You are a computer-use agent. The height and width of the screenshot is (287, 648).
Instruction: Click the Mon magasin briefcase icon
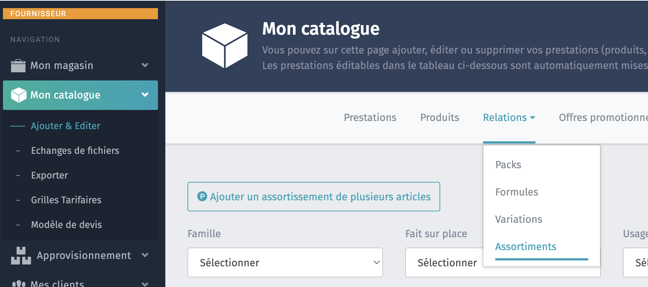click(18, 66)
